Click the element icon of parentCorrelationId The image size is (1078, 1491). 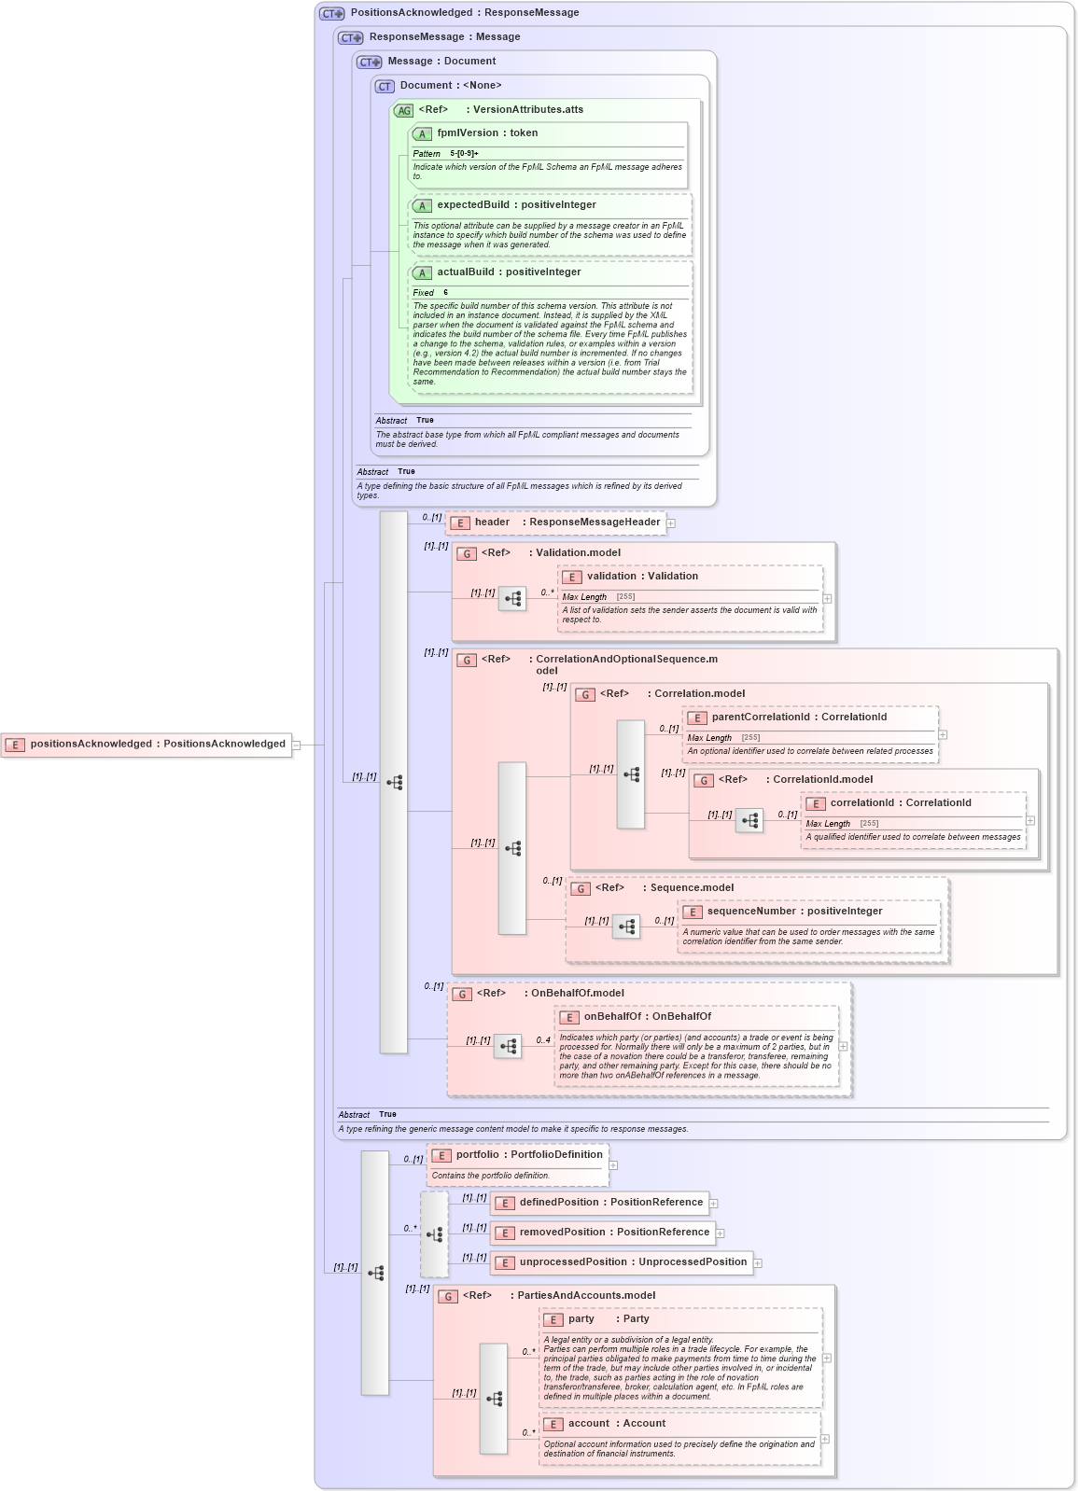697,718
